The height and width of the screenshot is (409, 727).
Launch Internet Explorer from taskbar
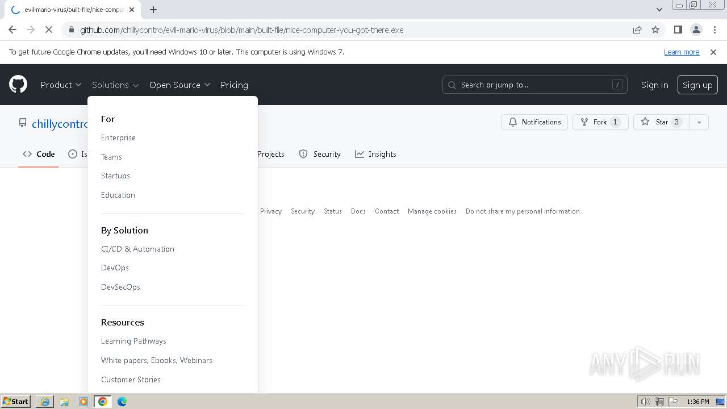pyautogui.click(x=45, y=402)
